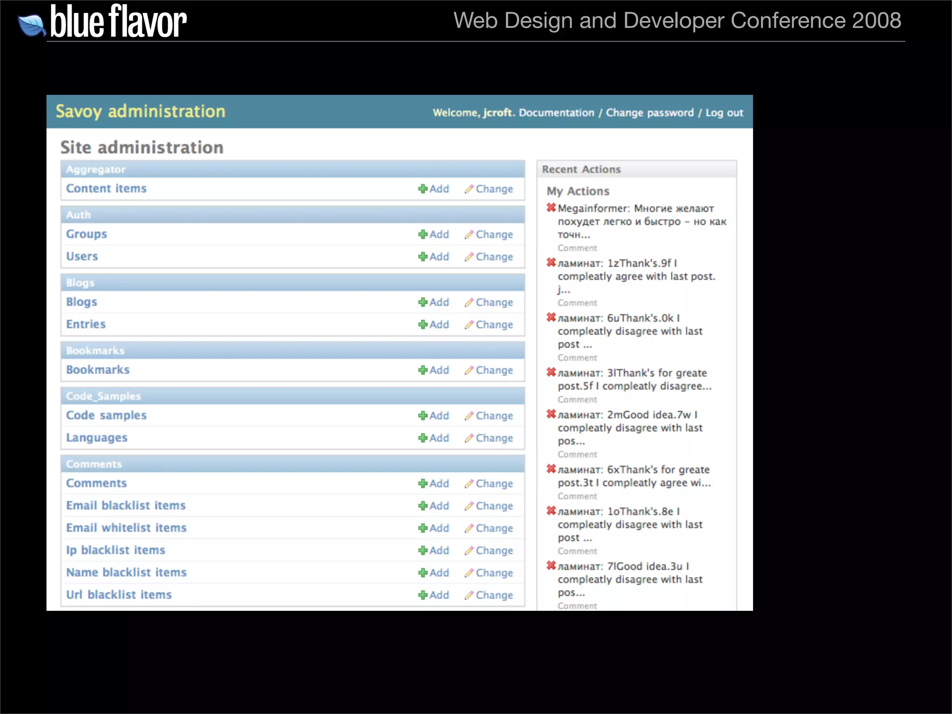This screenshot has height=714, width=952.
Task: Click the Aggregator section header
Action: [x=96, y=170]
